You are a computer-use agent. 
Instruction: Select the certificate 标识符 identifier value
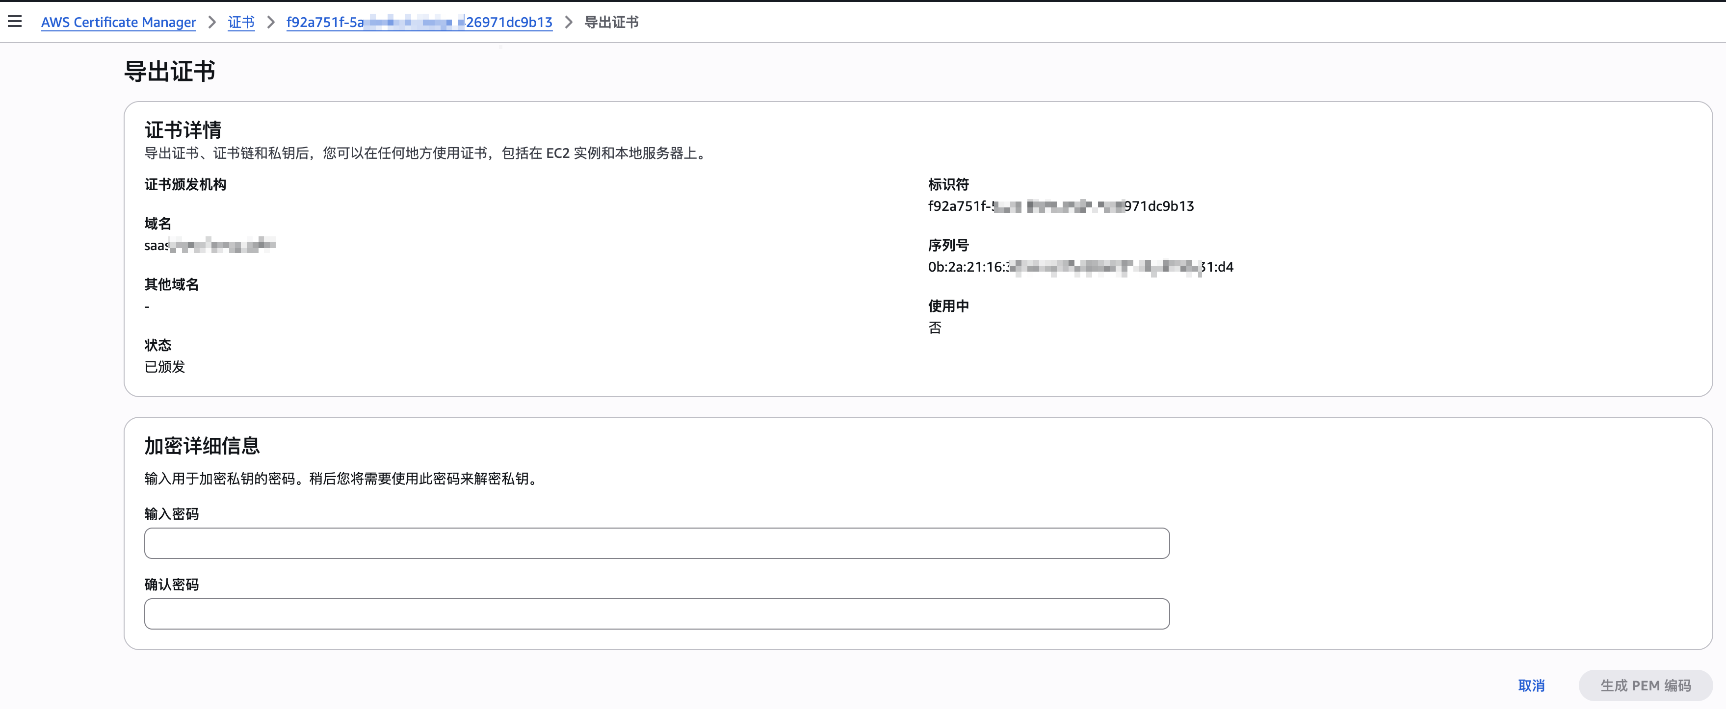(x=1061, y=205)
